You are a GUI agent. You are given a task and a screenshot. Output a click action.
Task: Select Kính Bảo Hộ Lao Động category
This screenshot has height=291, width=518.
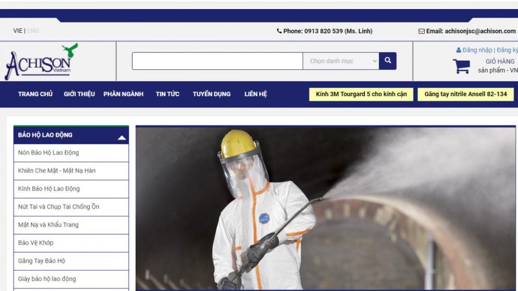[71, 189]
